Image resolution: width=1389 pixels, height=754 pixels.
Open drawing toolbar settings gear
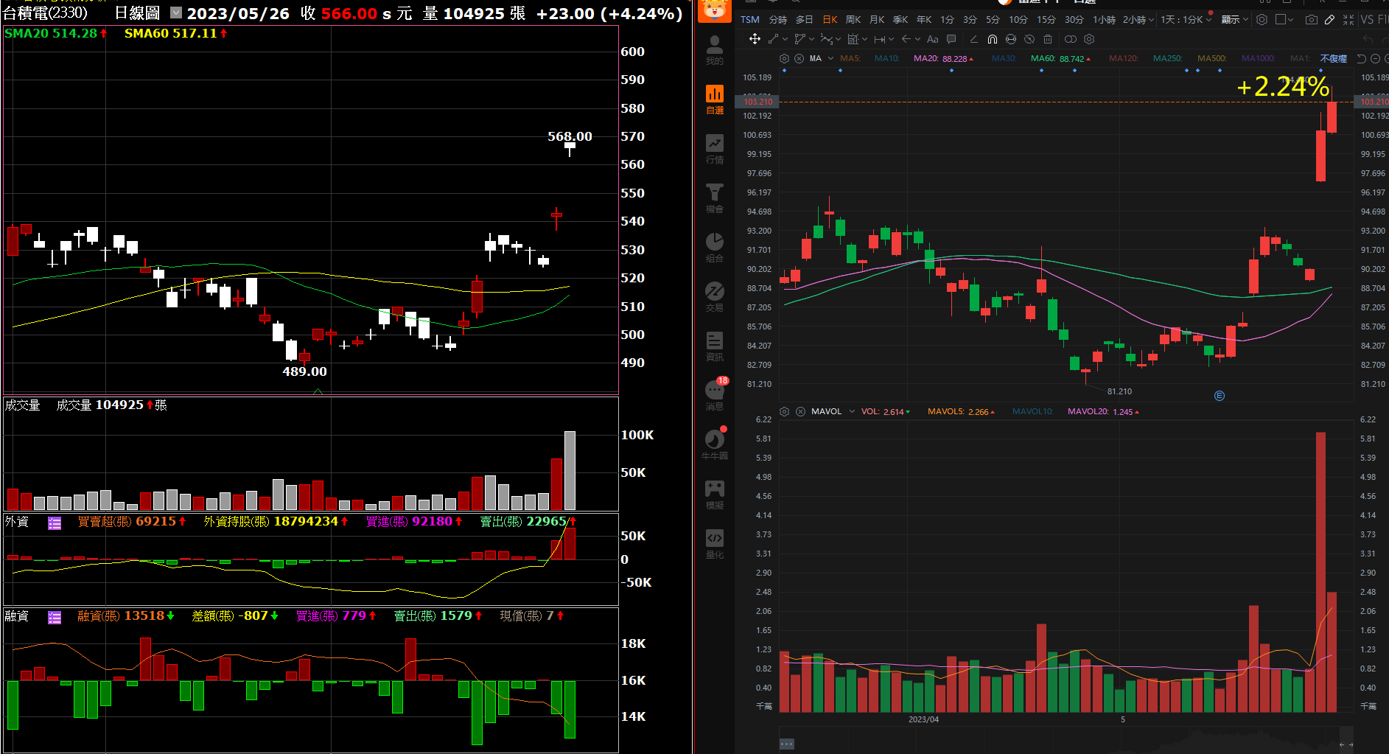click(1089, 39)
